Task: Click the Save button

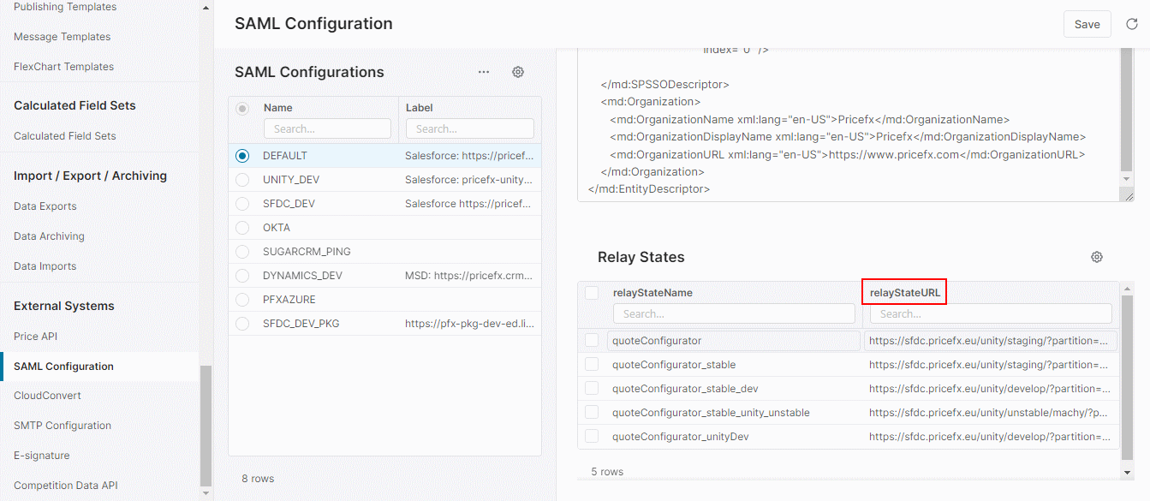Action: 1087,24
